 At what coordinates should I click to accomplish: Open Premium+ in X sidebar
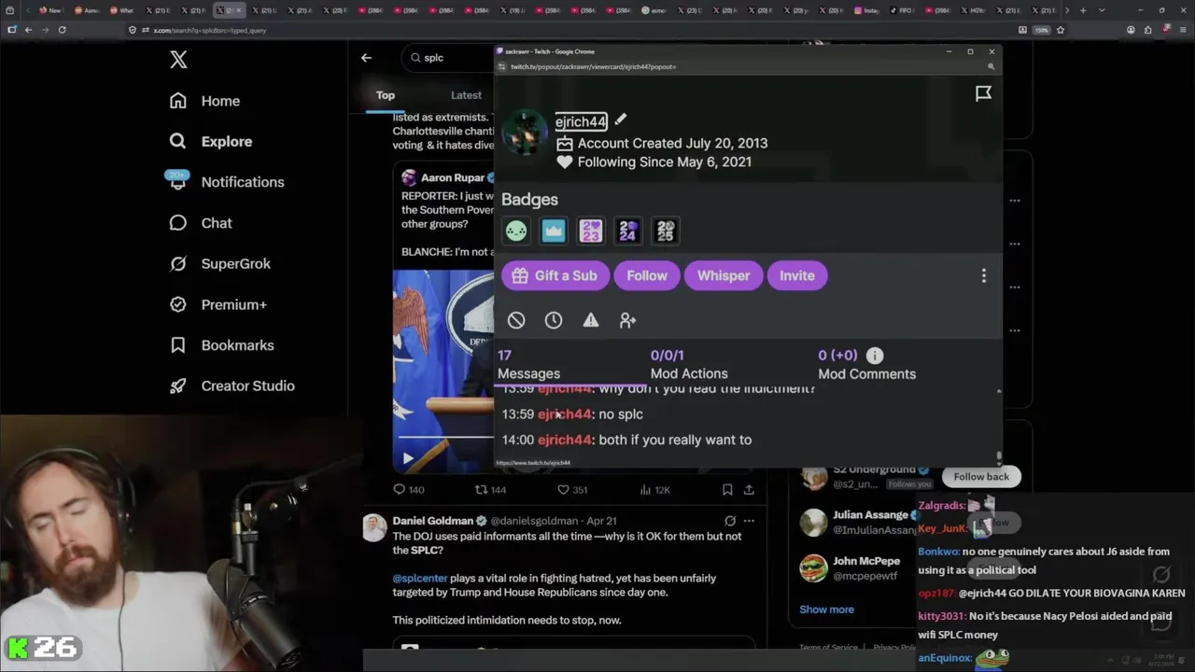click(x=218, y=304)
